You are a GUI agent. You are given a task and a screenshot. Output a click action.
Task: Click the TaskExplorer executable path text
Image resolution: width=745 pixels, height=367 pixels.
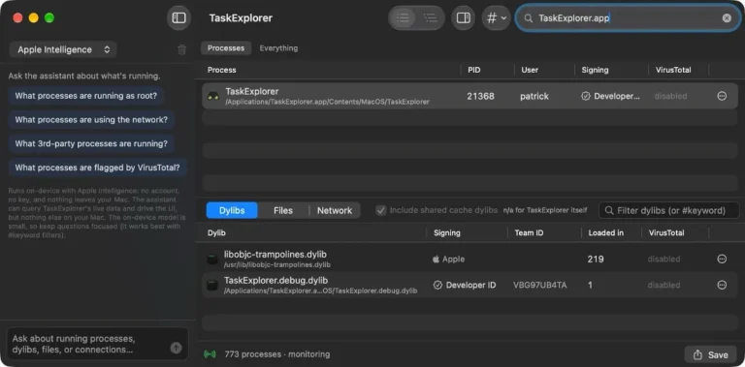coord(327,102)
